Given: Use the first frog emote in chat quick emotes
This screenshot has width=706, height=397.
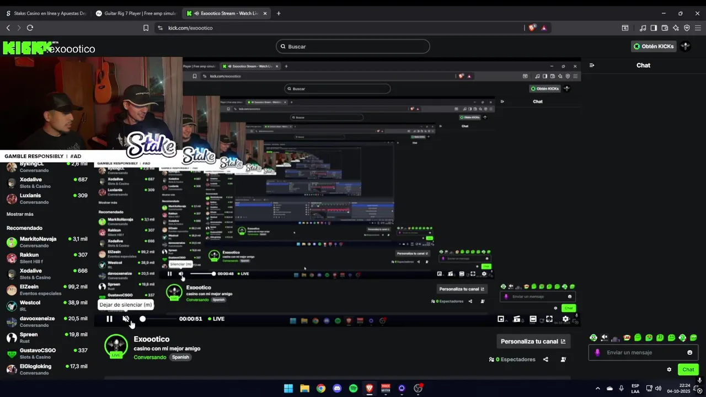Looking at the screenshot, I should [x=593, y=337].
